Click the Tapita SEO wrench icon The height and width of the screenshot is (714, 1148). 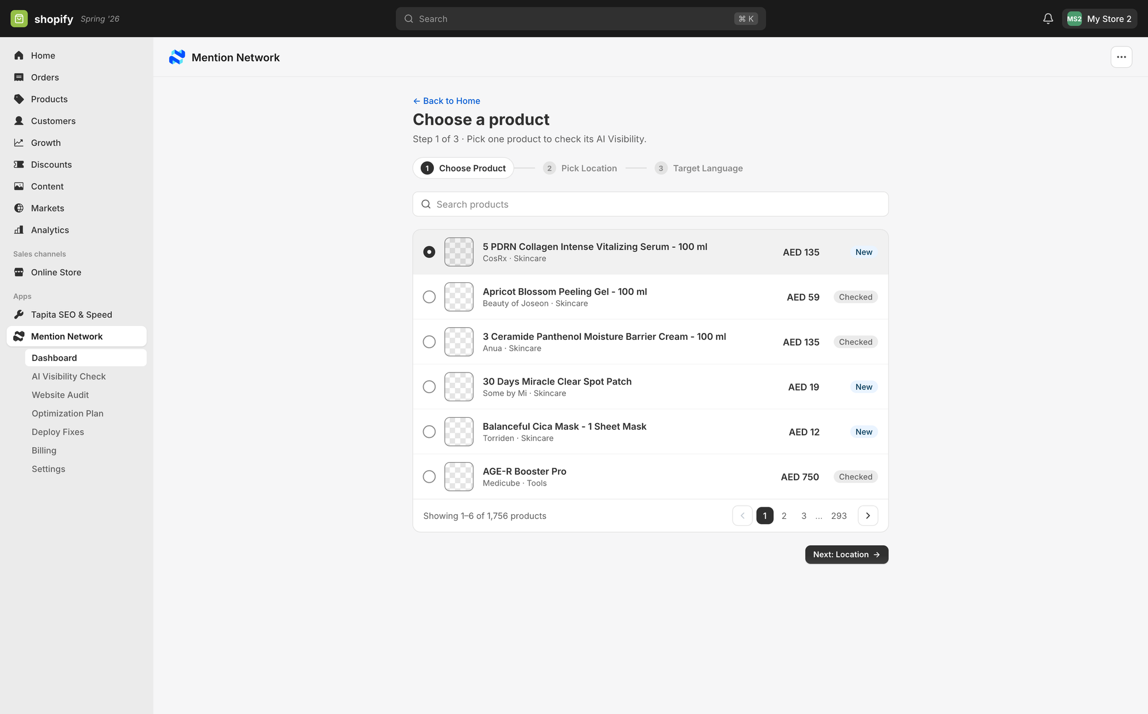(x=19, y=315)
